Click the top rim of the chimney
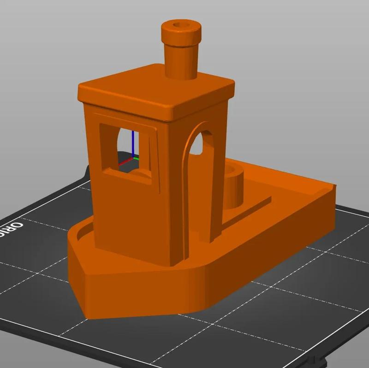Image resolution: width=369 pixels, height=368 pixels. pyautogui.click(x=180, y=25)
